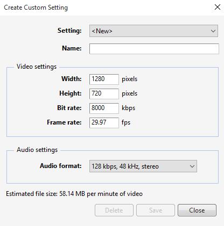Screen dimensions: 224x226
Task: Click the 'Width:' label
Action: [x=72, y=79]
